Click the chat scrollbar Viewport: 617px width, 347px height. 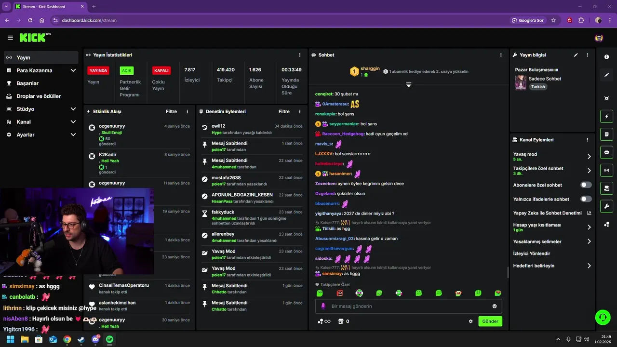click(x=508, y=273)
